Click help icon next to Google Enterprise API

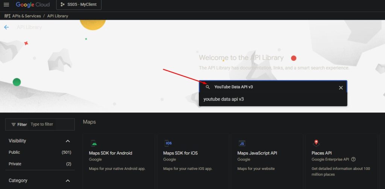tap(353, 159)
